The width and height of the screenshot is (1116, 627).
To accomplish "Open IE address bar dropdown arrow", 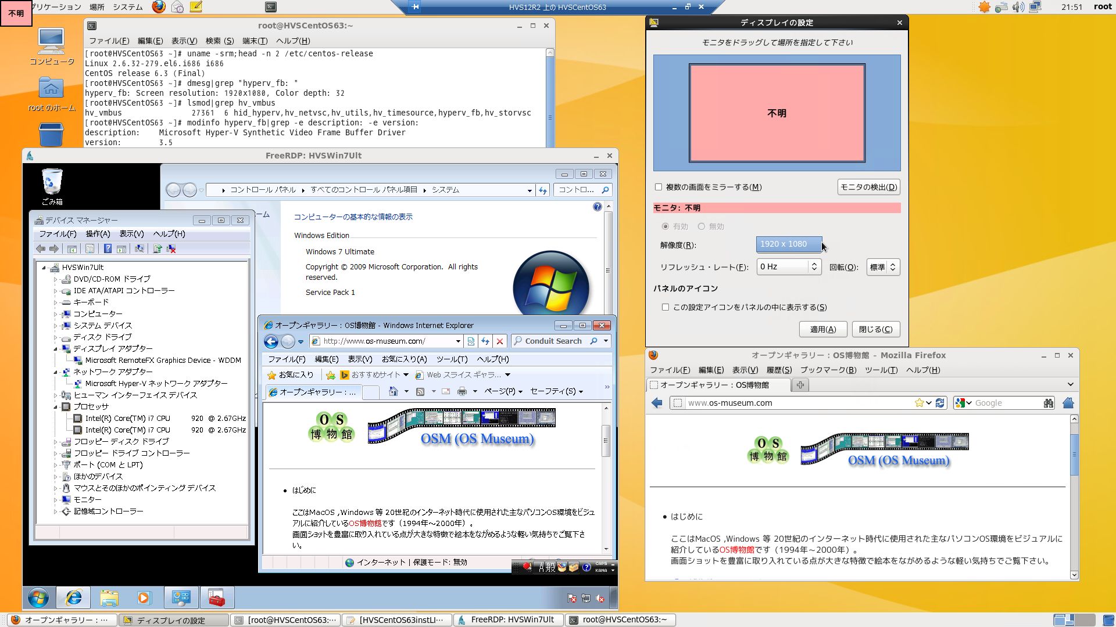I will pos(458,341).
